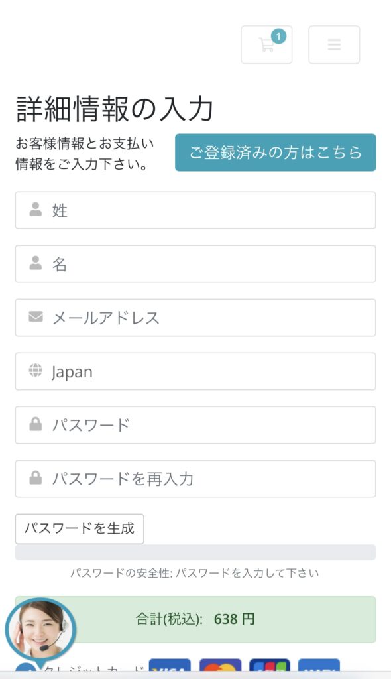Click person icon in 名 field
The image size is (391, 679).
tap(36, 263)
